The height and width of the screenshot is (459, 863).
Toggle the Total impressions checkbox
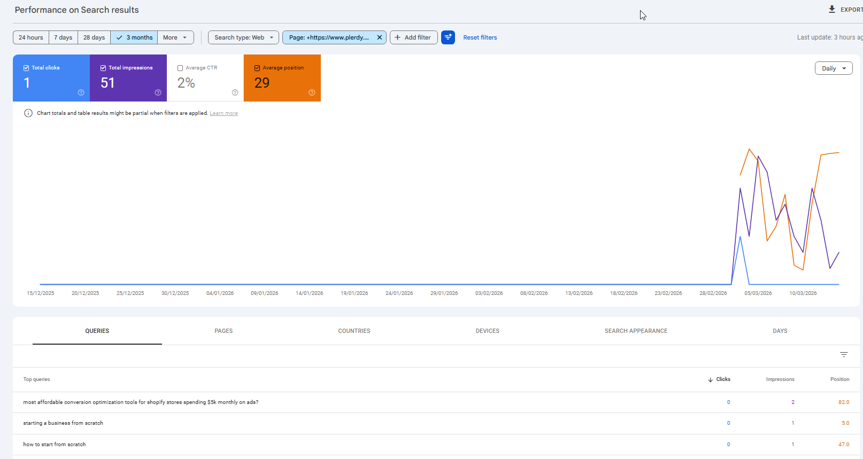point(103,68)
